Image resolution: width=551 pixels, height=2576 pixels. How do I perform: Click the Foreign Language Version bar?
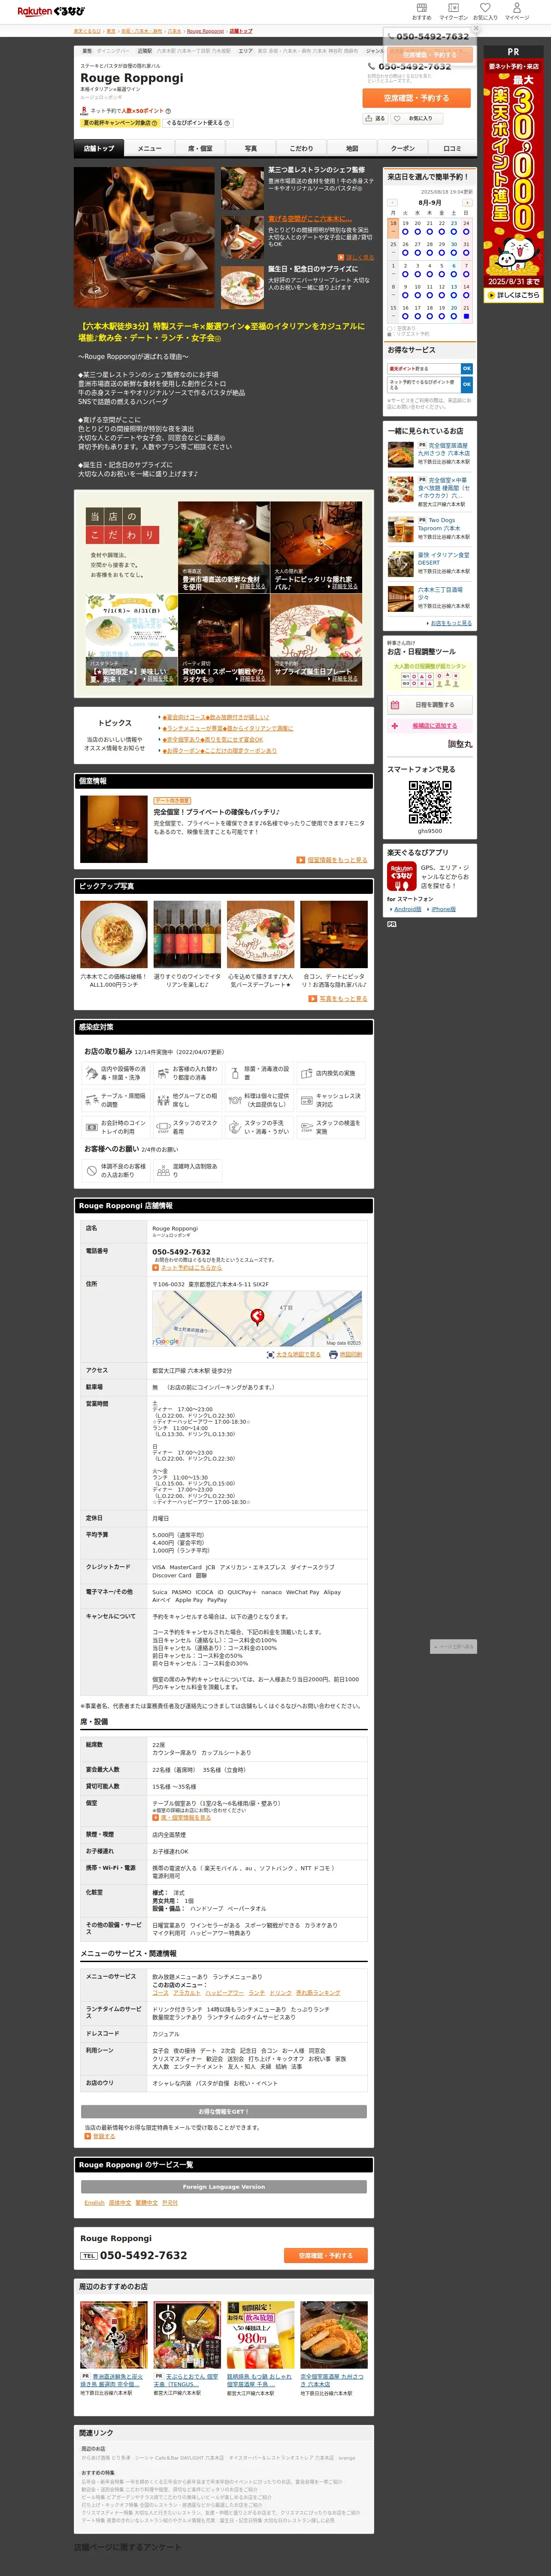coord(224,2186)
